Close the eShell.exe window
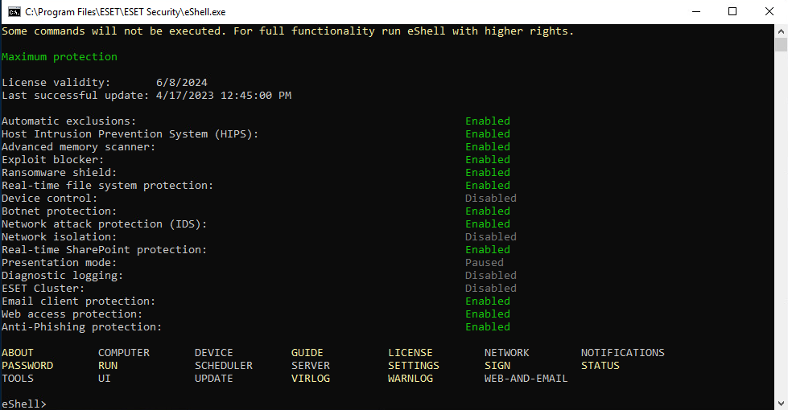 coord(769,11)
